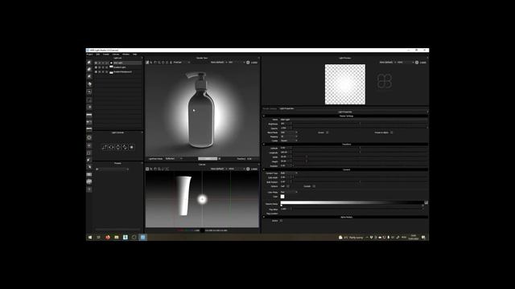Toggle visibility of the Gradient Light row
This screenshot has width=515, height=289.
coord(96,67)
